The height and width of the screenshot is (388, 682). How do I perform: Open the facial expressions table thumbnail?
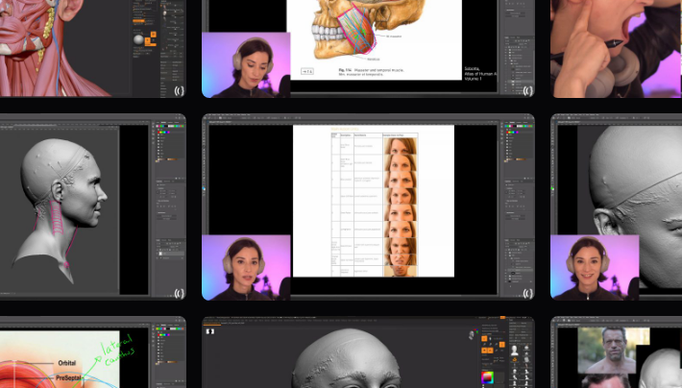(x=368, y=206)
